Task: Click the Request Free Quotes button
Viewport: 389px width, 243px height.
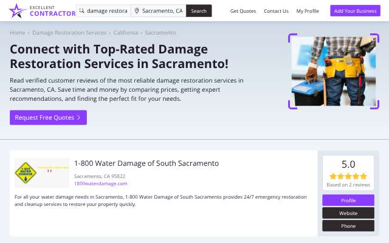Action: pyautogui.click(x=49, y=117)
